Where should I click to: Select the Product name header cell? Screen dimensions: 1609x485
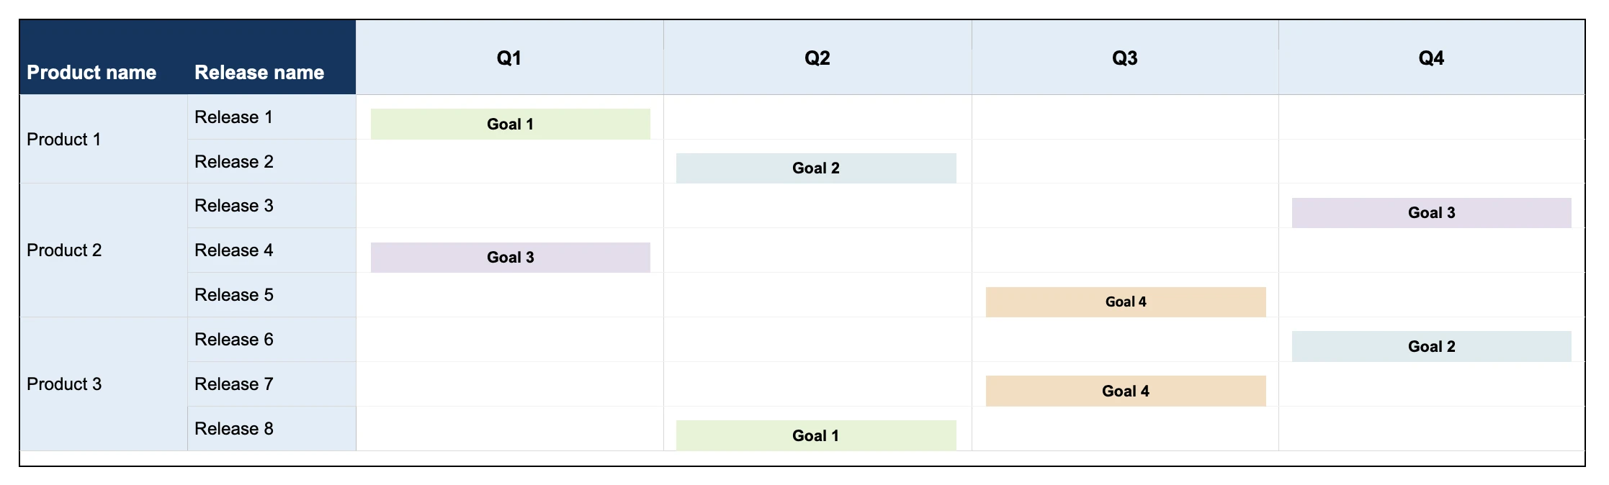pyautogui.click(x=104, y=58)
